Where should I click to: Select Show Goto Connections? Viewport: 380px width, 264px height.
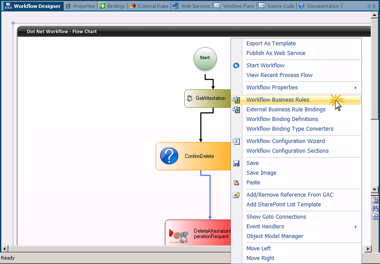tap(276, 216)
